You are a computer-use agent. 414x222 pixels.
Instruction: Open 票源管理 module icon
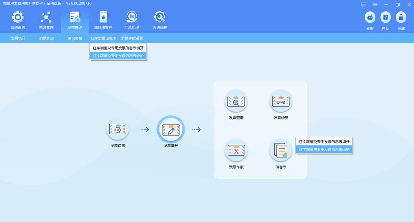(x=46, y=17)
